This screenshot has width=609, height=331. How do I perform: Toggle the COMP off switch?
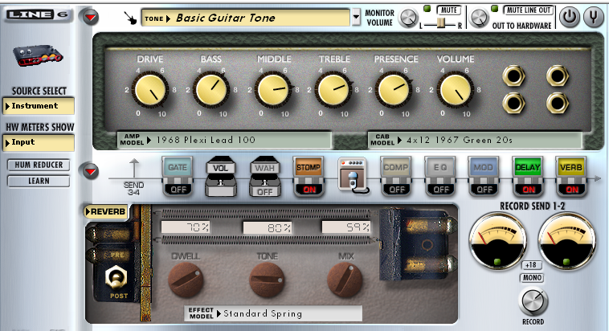click(x=397, y=189)
